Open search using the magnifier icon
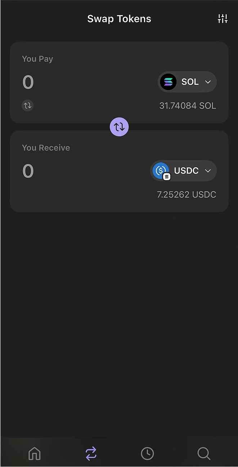 tap(204, 453)
